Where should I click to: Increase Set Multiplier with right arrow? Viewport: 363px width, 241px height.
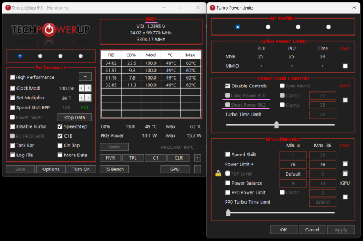coord(88,98)
